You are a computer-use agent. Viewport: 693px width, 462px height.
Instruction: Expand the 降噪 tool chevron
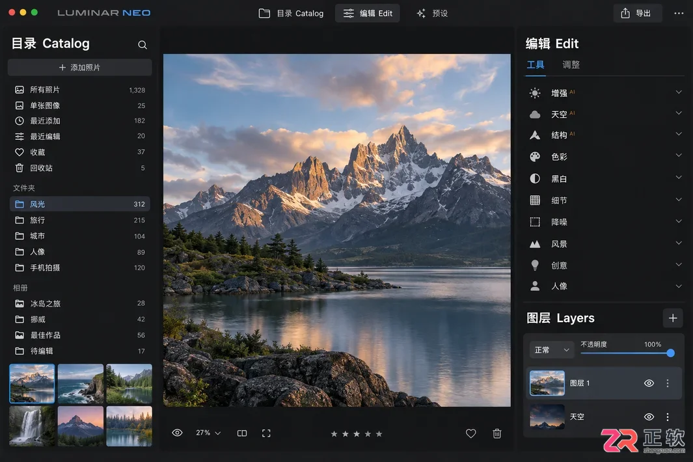(x=679, y=221)
